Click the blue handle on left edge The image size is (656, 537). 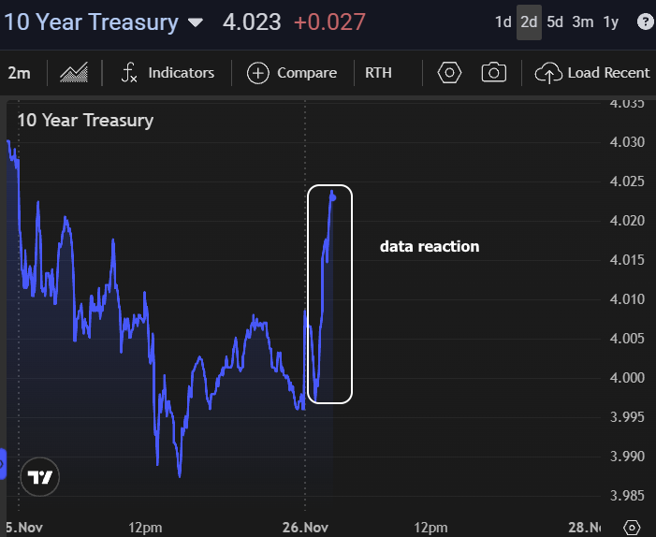[x=2, y=462]
